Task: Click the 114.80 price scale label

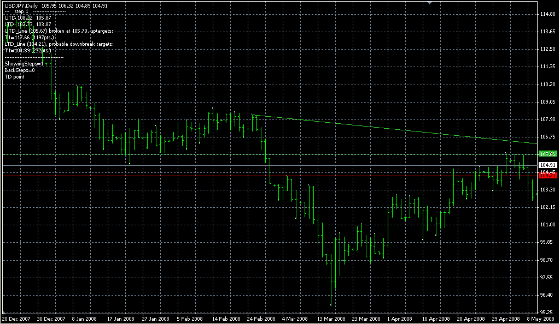Action: [x=547, y=14]
